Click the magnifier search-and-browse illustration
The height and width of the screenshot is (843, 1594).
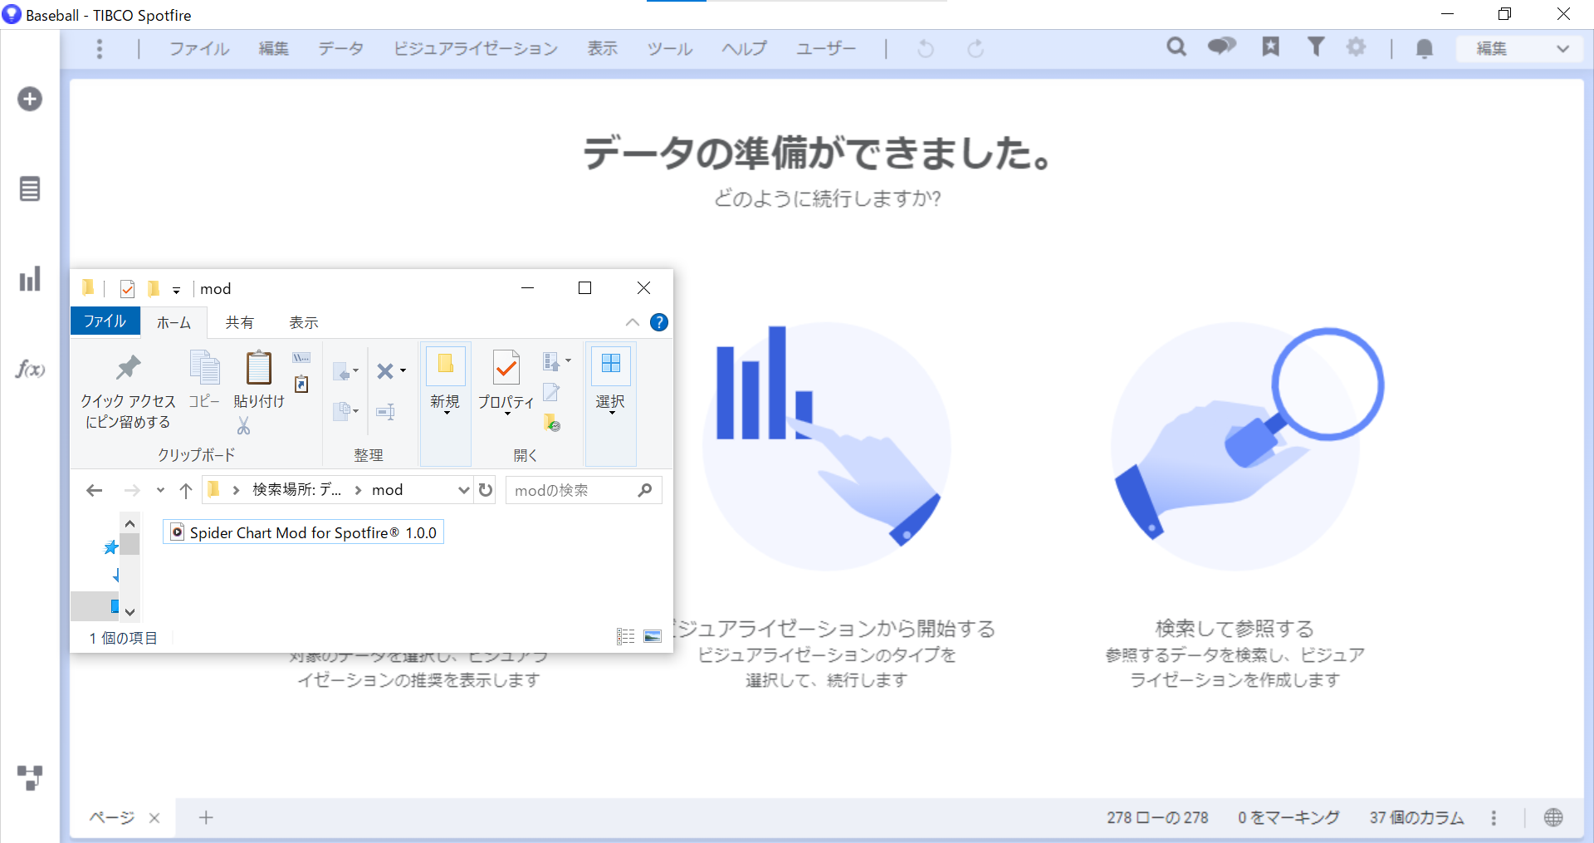(x=1245, y=448)
